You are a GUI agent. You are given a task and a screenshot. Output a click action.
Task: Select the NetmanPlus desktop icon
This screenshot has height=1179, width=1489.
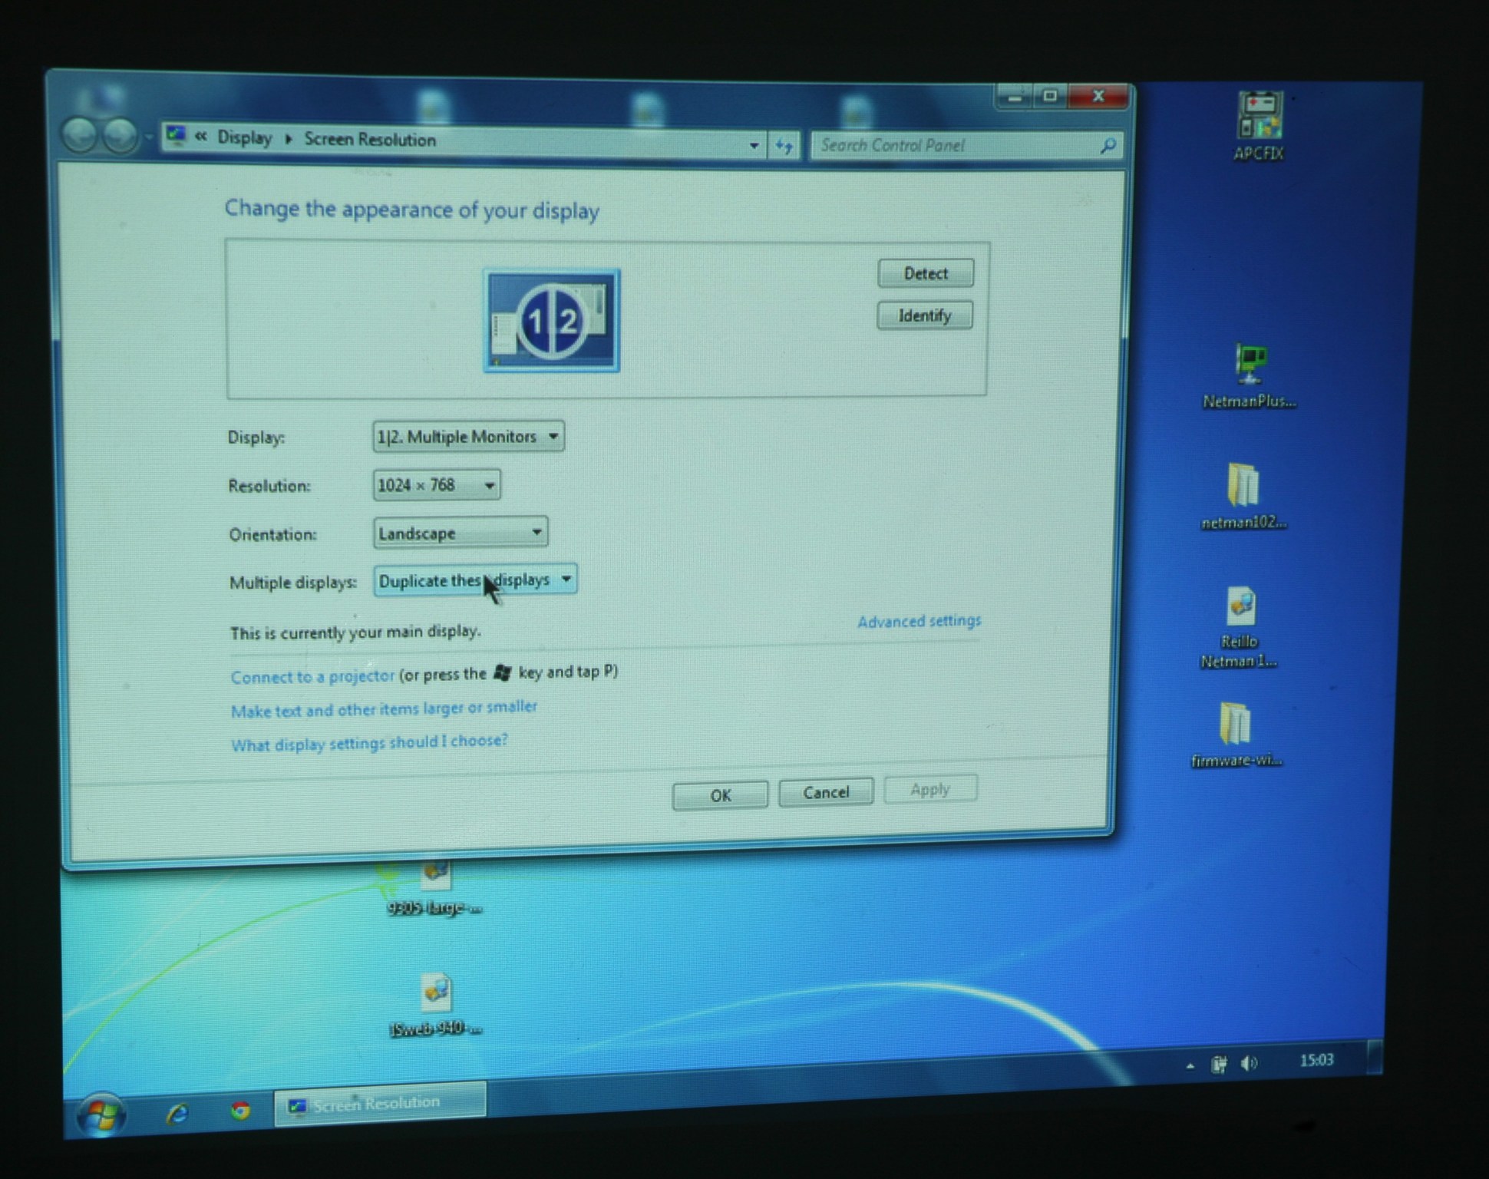1250,376
